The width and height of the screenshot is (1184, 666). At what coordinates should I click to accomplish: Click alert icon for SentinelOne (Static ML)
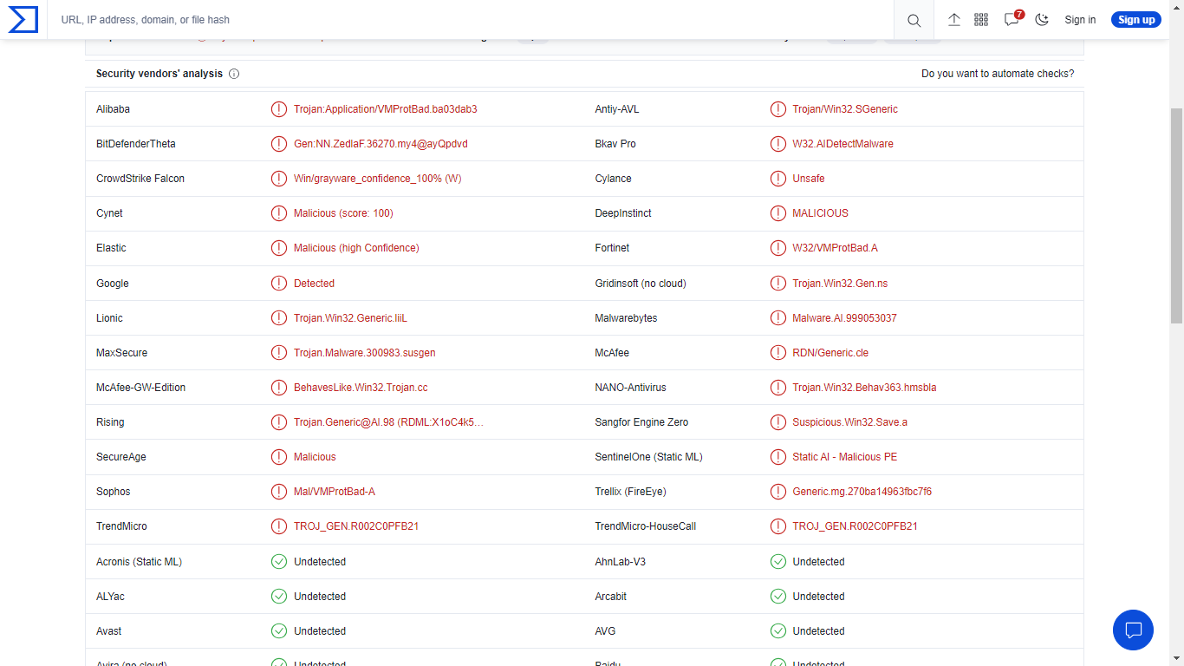778,457
